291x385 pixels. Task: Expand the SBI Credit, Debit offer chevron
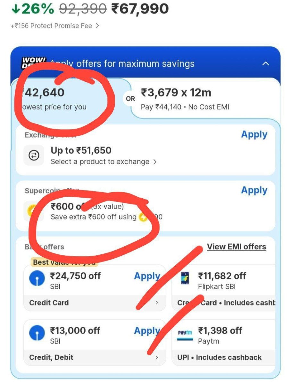coord(156,357)
